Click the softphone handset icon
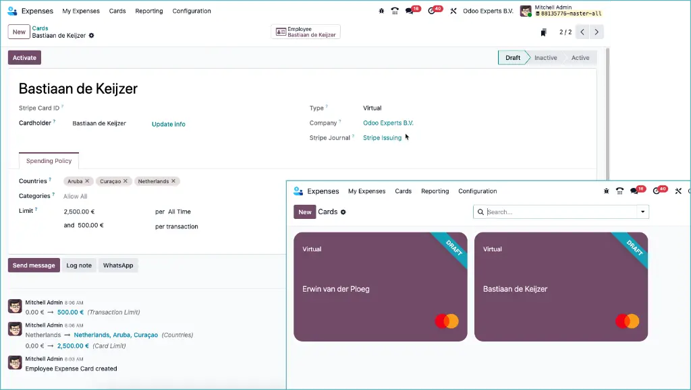This screenshot has width=691, height=390. (395, 11)
